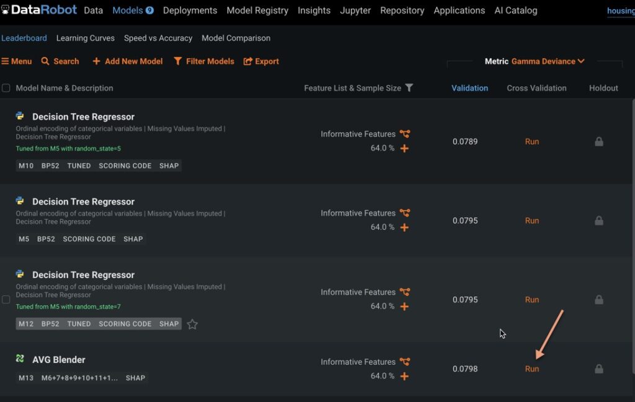Click holdout lock for M10 model

click(599, 142)
